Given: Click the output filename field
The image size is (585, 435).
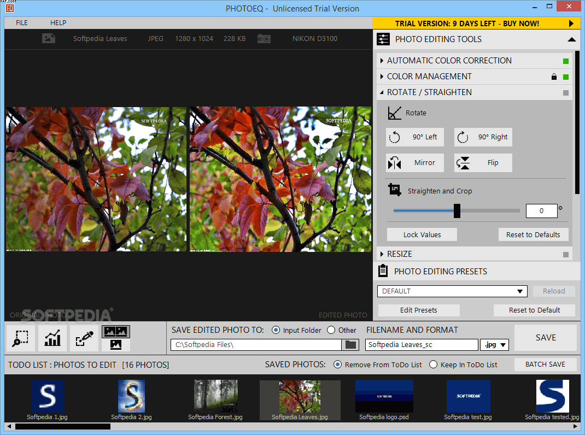Looking at the screenshot, I should tap(422, 345).
